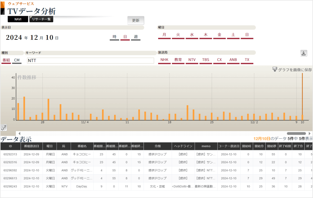Select the row with ID 65298243
This screenshot has height=198, width=313.
pyautogui.click(x=10, y=186)
